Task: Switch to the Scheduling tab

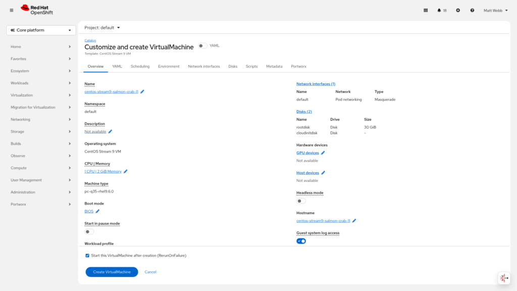Action: (140, 66)
